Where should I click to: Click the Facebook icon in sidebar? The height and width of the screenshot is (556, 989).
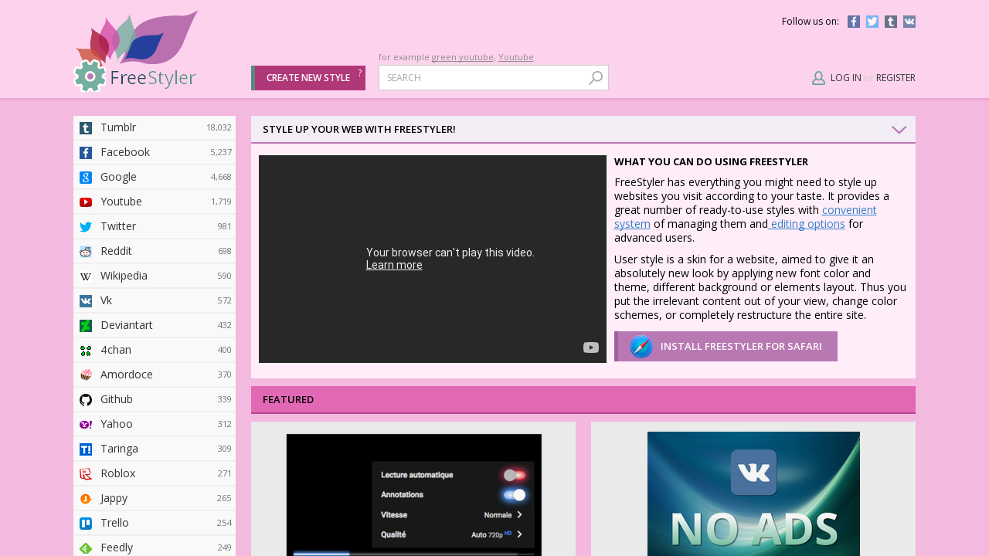[x=86, y=153]
